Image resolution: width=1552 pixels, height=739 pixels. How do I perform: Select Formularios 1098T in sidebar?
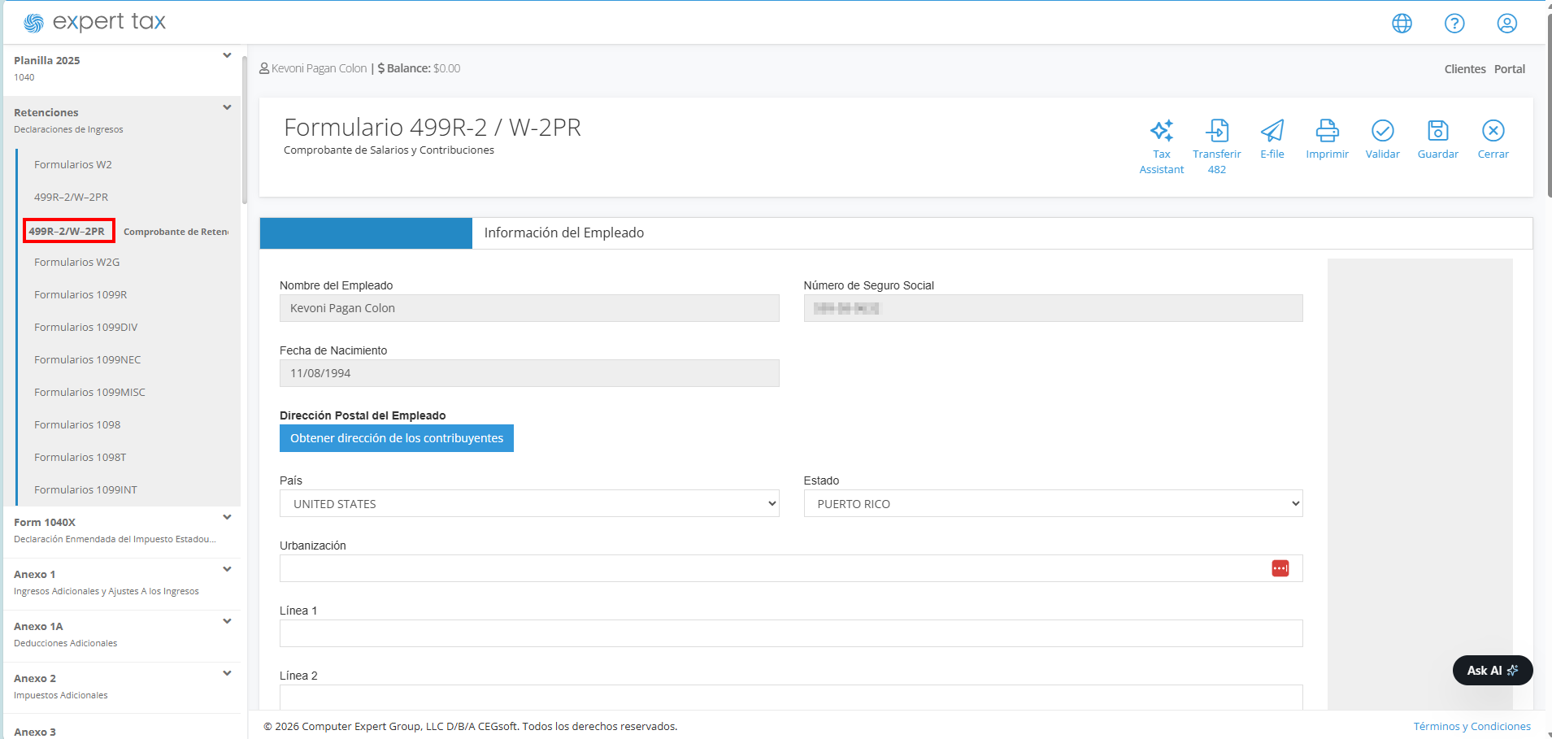coord(80,458)
